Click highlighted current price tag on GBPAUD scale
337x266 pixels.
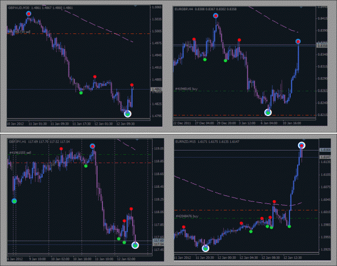coord(157,89)
